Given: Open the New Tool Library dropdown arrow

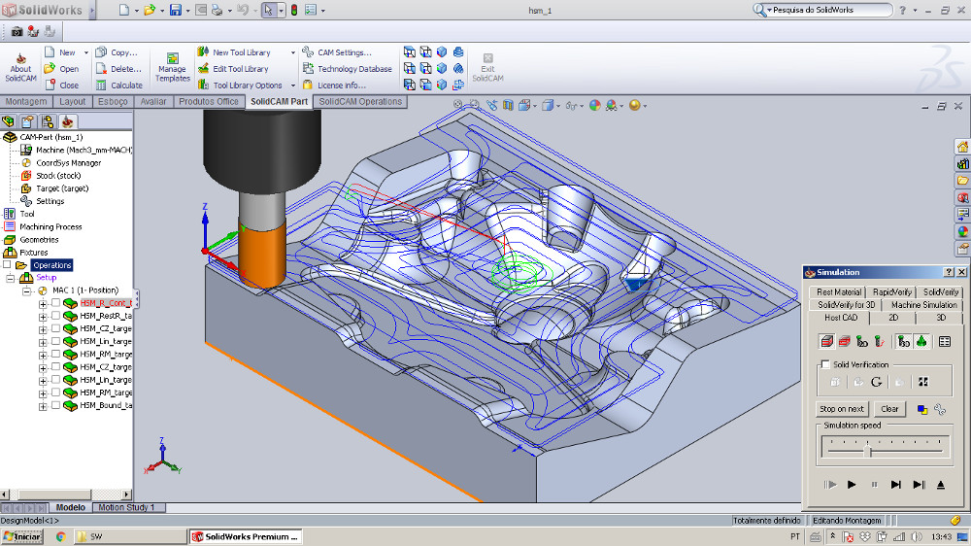Looking at the screenshot, I should click(293, 52).
